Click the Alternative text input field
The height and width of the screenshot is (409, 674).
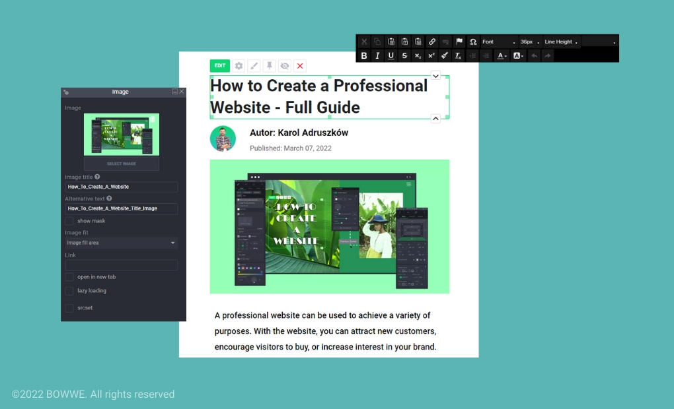[x=121, y=208]
